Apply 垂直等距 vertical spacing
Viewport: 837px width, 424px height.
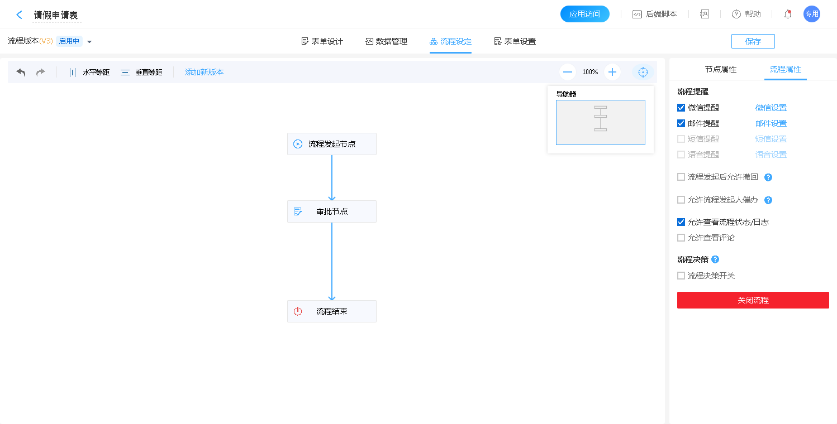(x=141, y=73)
